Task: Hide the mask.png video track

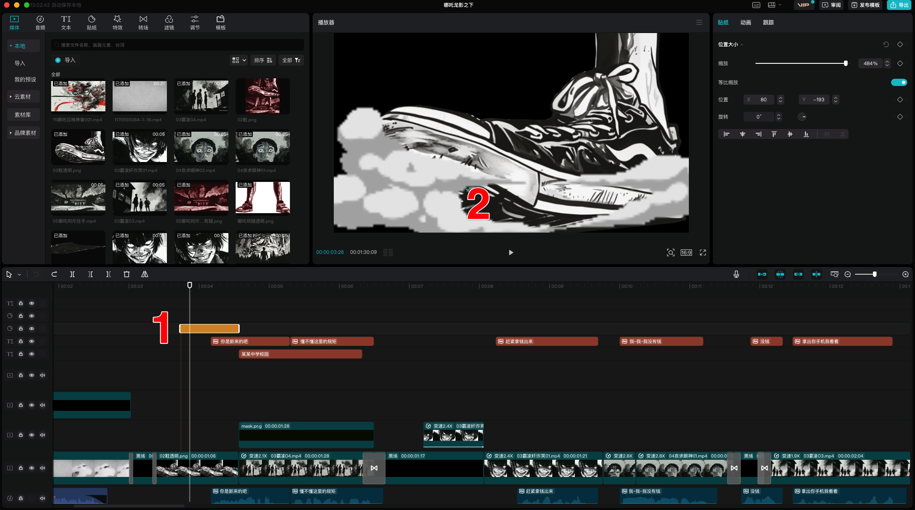Action: 32,435
